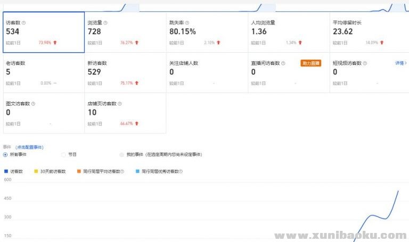Click help icon next to 短视频访客数
The image size is (409, 242).
coord(365,63)
